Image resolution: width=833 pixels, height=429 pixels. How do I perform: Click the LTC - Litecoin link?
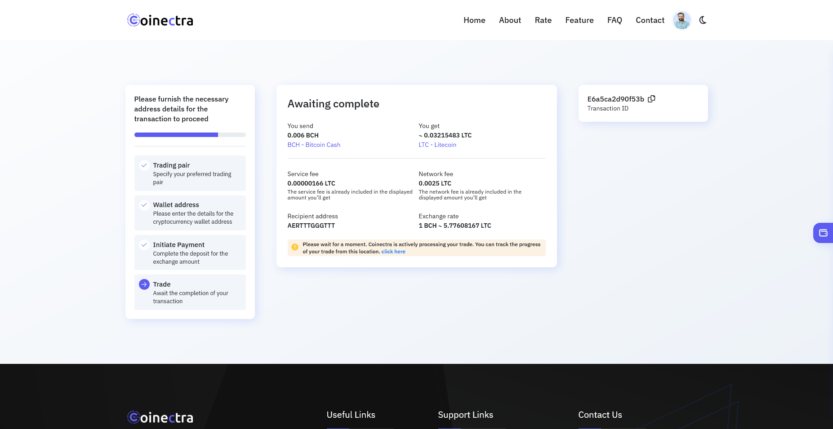(x=437, y=145)
